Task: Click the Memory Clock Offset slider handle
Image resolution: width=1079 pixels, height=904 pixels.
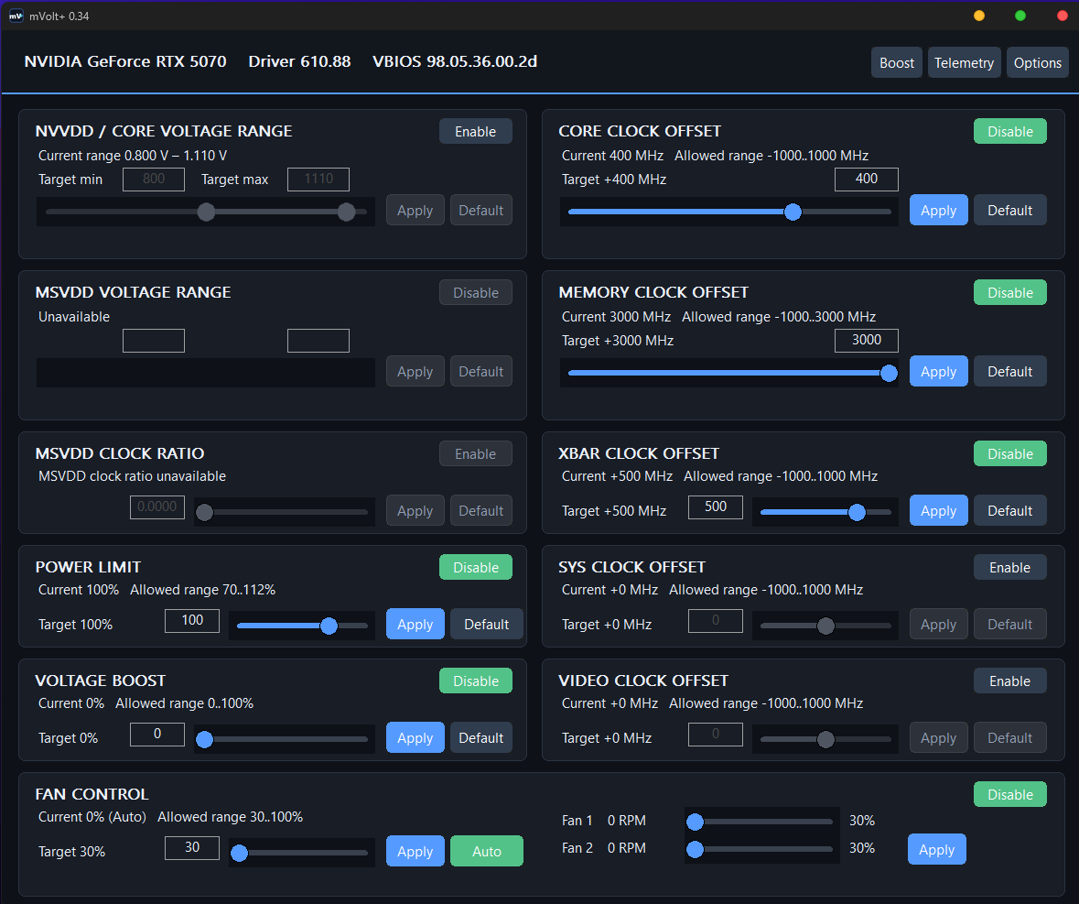Action: coord(889,373)
